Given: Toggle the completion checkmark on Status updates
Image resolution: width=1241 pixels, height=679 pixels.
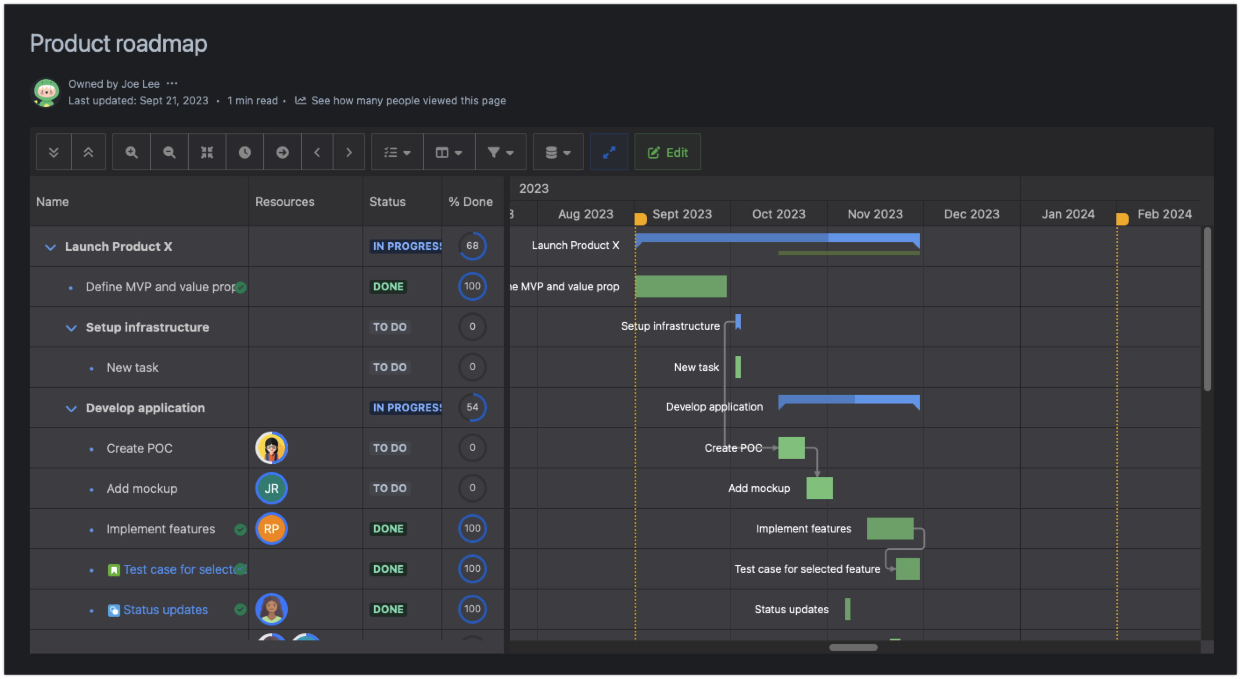Looking at the screenshot, I should pos(240,609).
